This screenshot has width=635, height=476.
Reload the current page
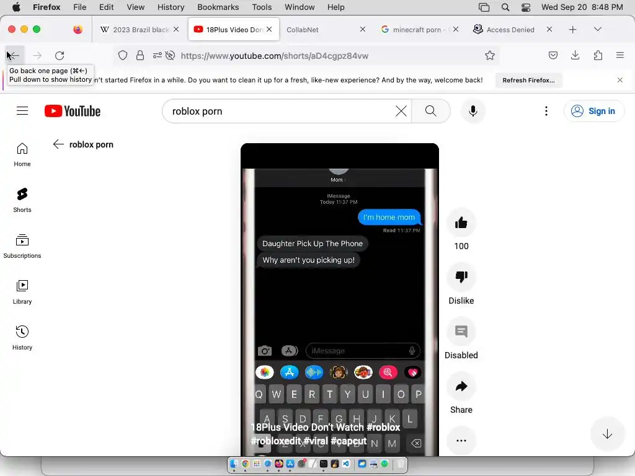[60, 55]
